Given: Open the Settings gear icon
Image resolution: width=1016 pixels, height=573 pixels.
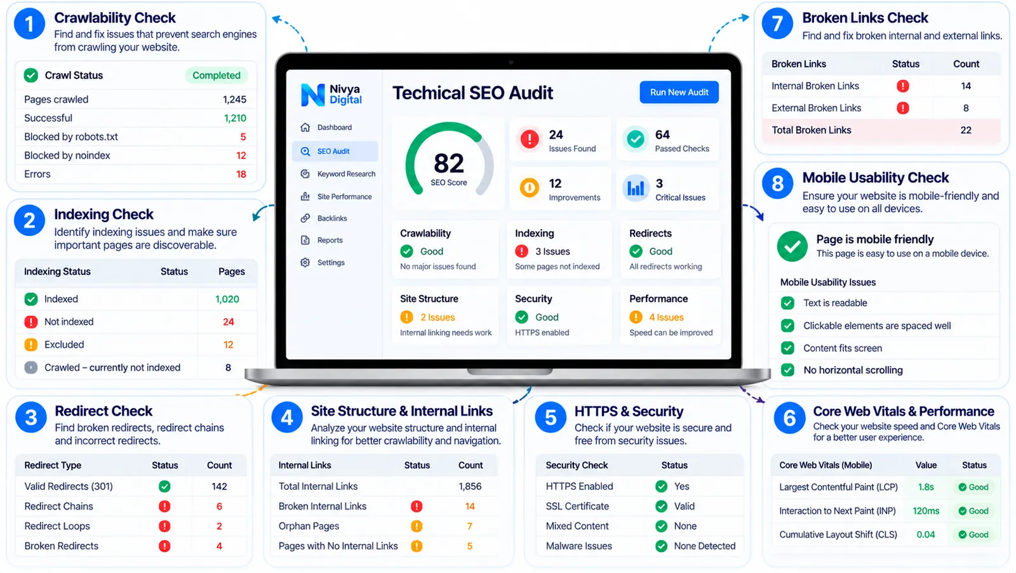Looking at the screenshot, I should pyautogui.click(x=305, y=263).
